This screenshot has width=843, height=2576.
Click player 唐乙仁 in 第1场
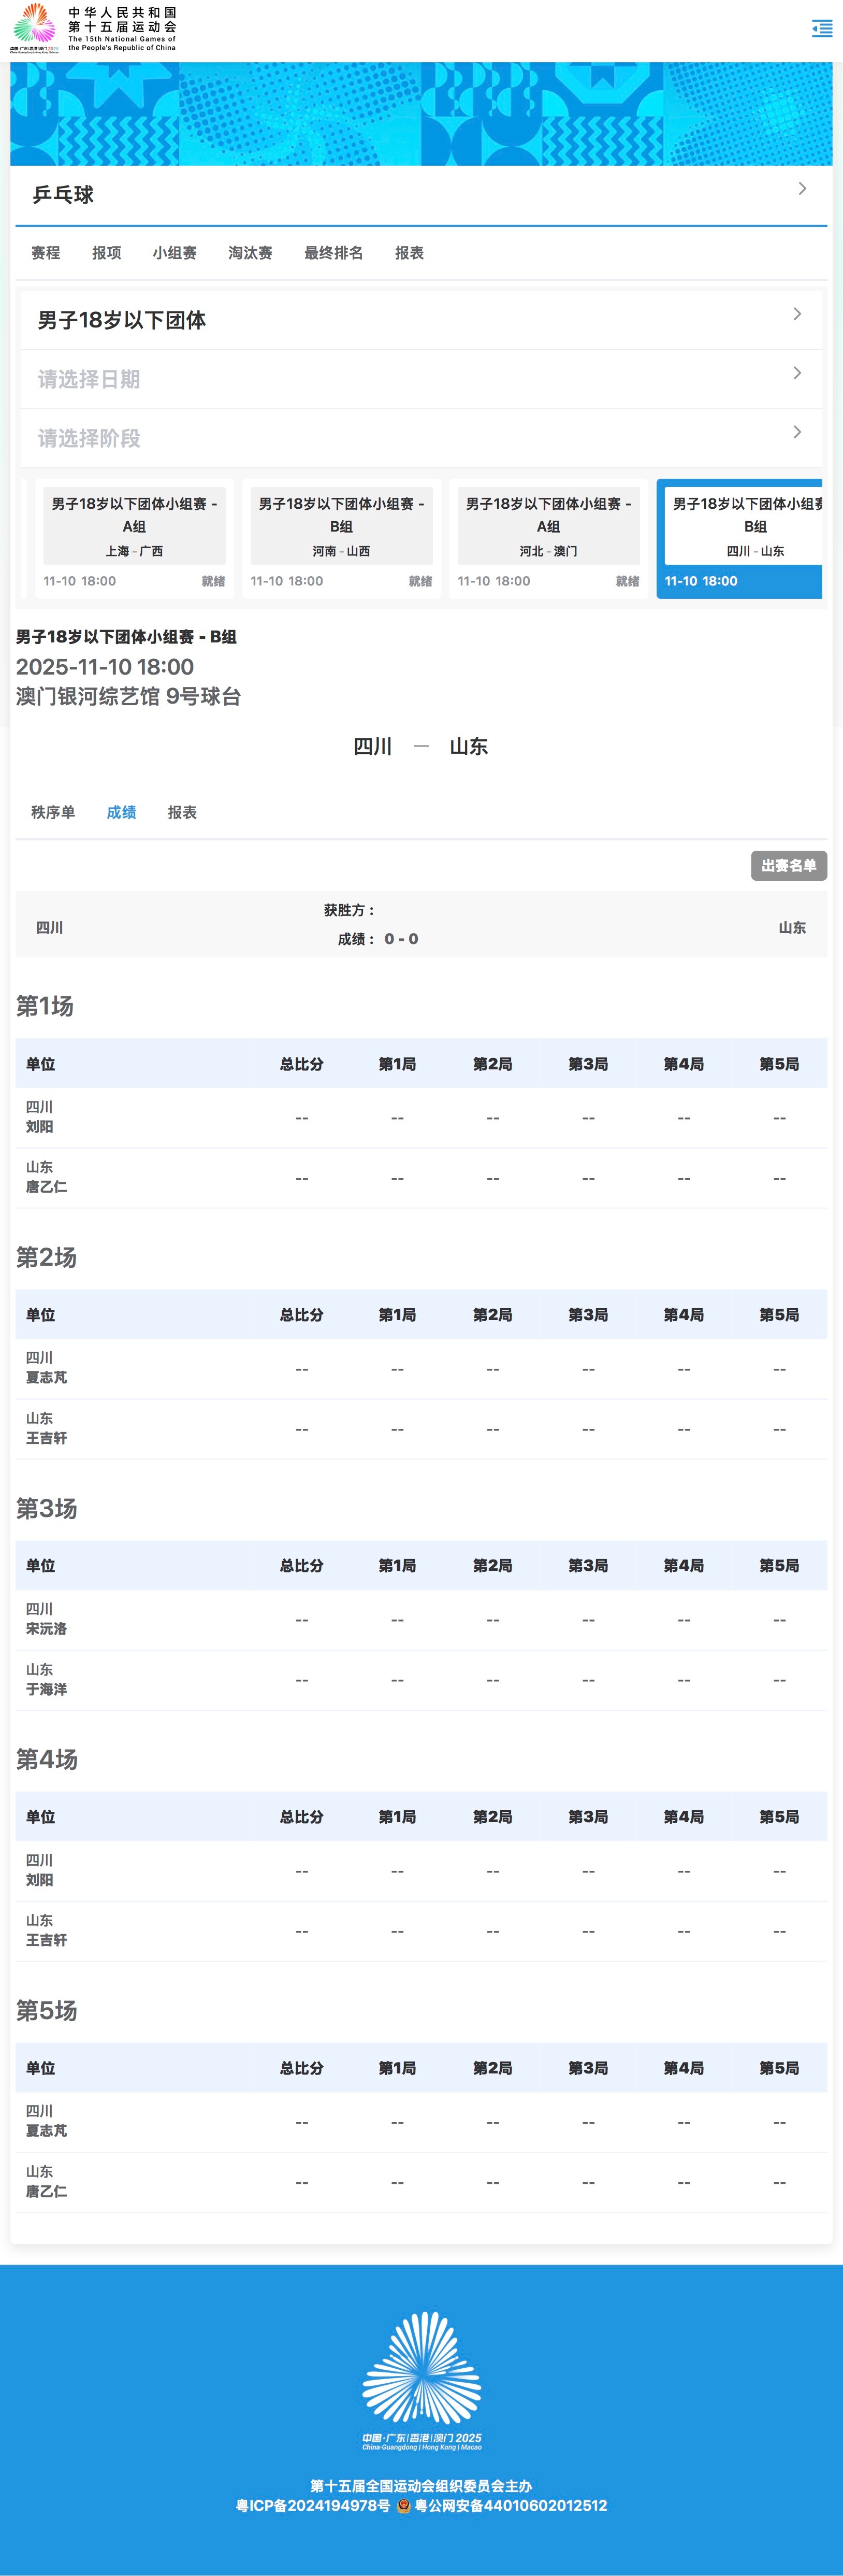(x=47, y=1187)
